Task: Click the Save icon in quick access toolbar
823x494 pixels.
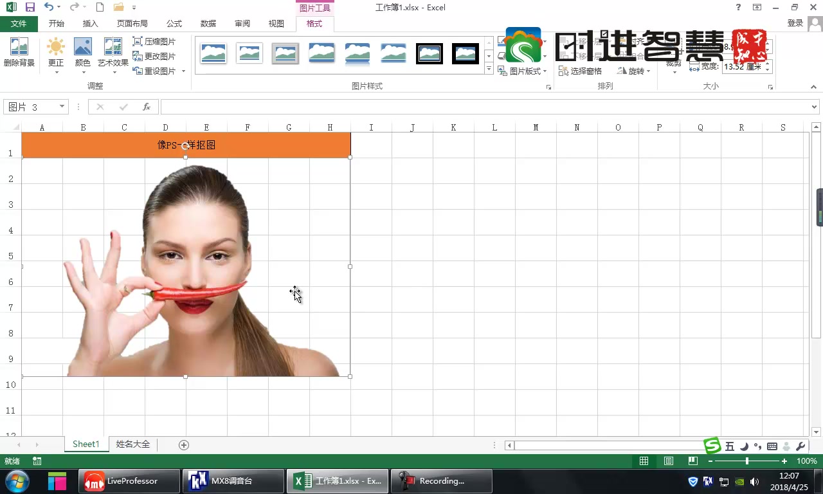Action: point(30,7)
